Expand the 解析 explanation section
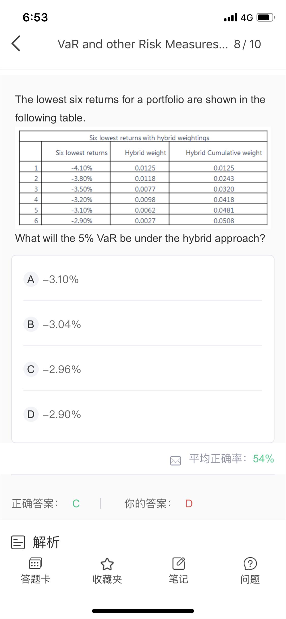 pyautogui.click(x=46, y=542)
